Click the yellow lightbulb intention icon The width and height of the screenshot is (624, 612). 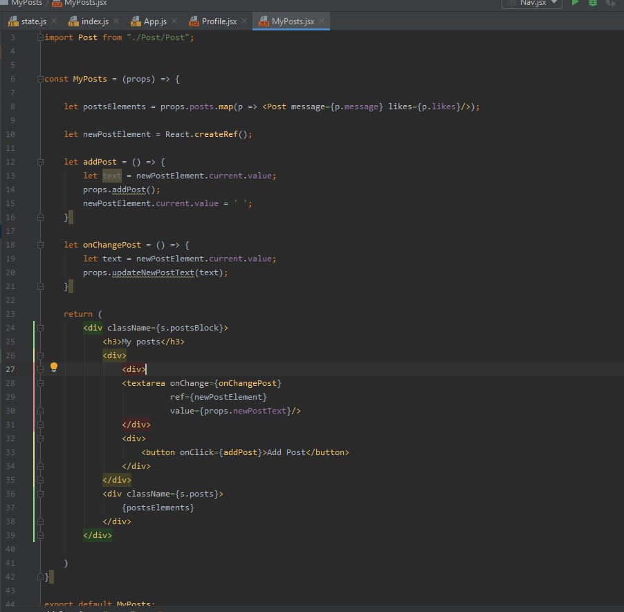[54, 367]
